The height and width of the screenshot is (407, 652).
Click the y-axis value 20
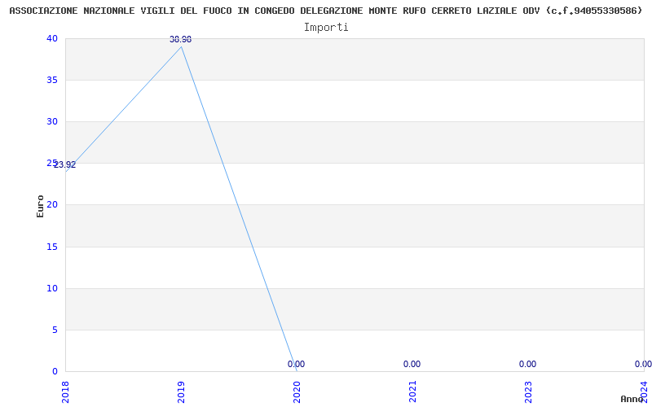coord(52,205)
